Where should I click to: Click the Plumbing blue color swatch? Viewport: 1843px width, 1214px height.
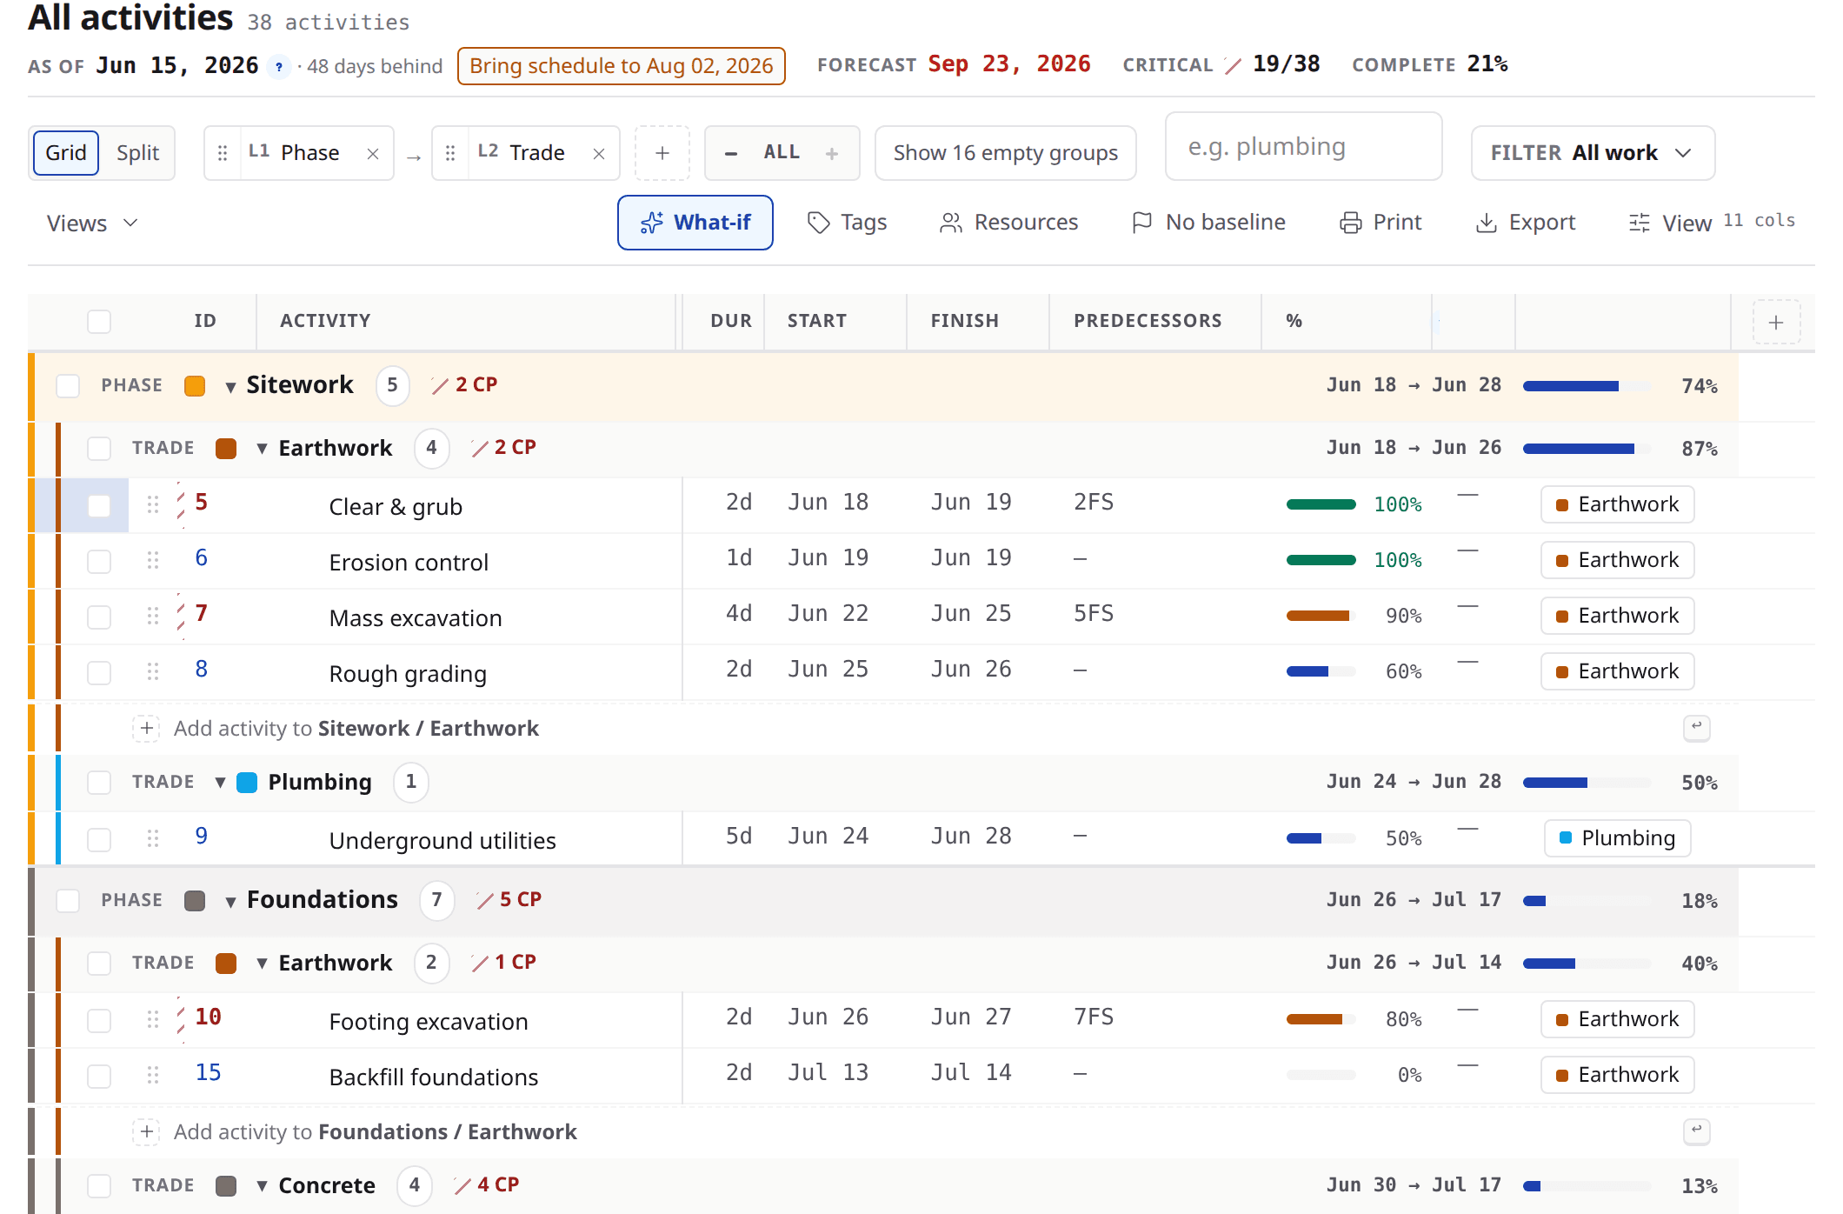247,783
